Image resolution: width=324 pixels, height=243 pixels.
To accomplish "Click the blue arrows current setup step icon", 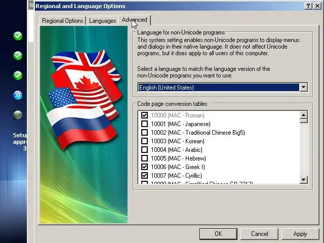I will tap(18, 95).
